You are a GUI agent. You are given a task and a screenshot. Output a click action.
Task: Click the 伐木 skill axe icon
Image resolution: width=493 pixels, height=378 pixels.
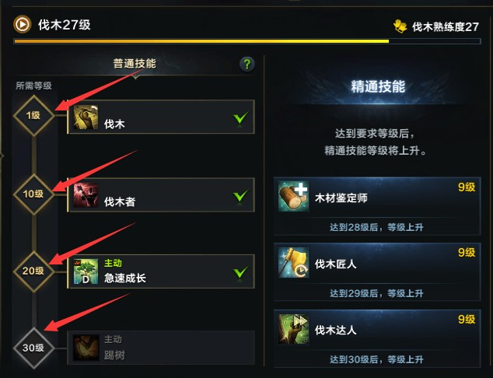tap(86, 117)
